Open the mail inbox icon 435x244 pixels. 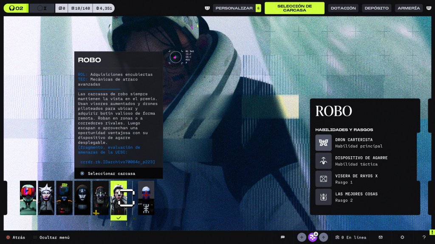(381, 237)
